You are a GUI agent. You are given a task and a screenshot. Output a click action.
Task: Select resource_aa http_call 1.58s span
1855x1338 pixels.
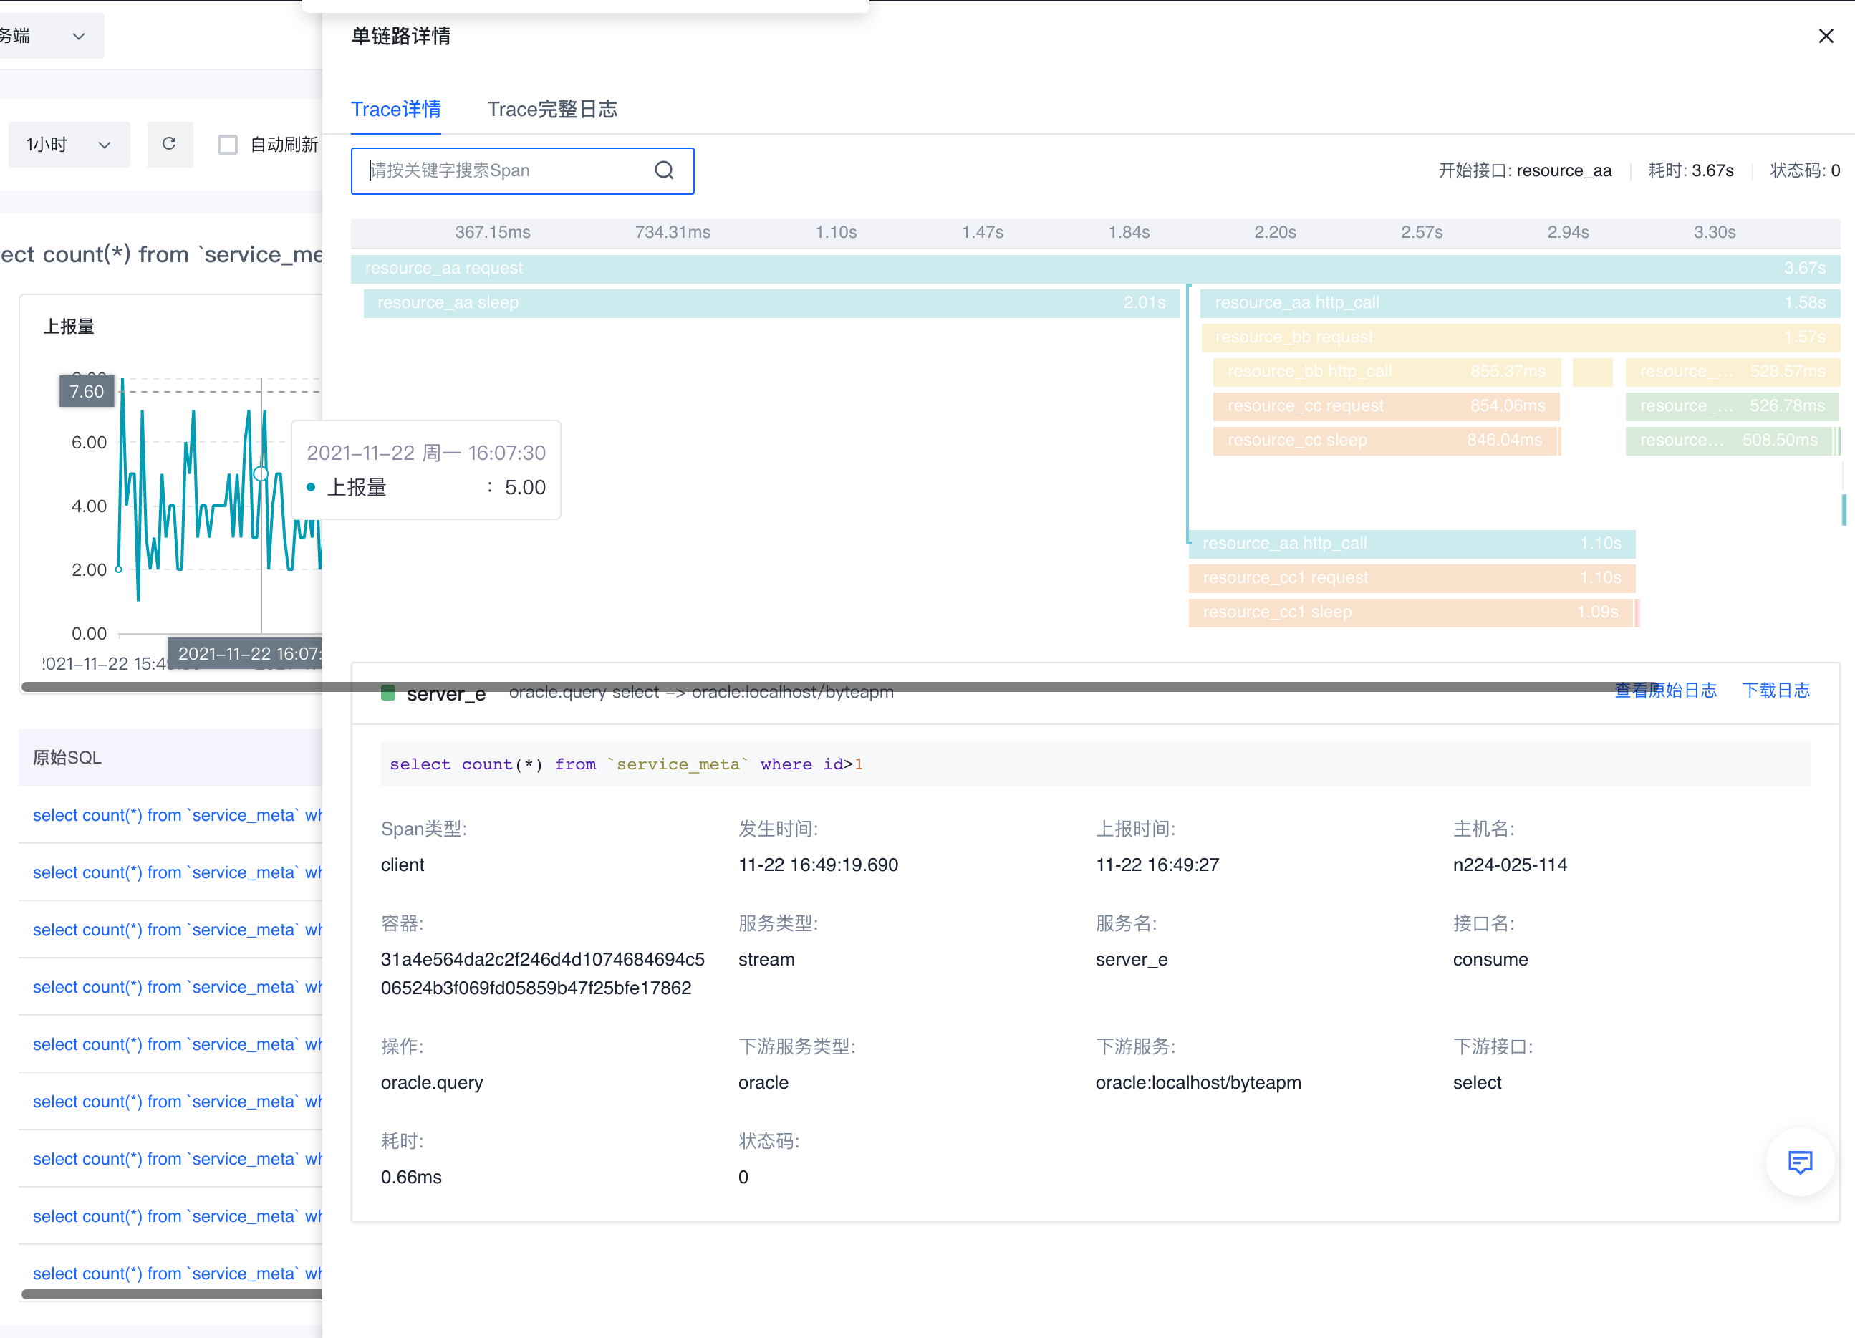tap(1520, 302)
